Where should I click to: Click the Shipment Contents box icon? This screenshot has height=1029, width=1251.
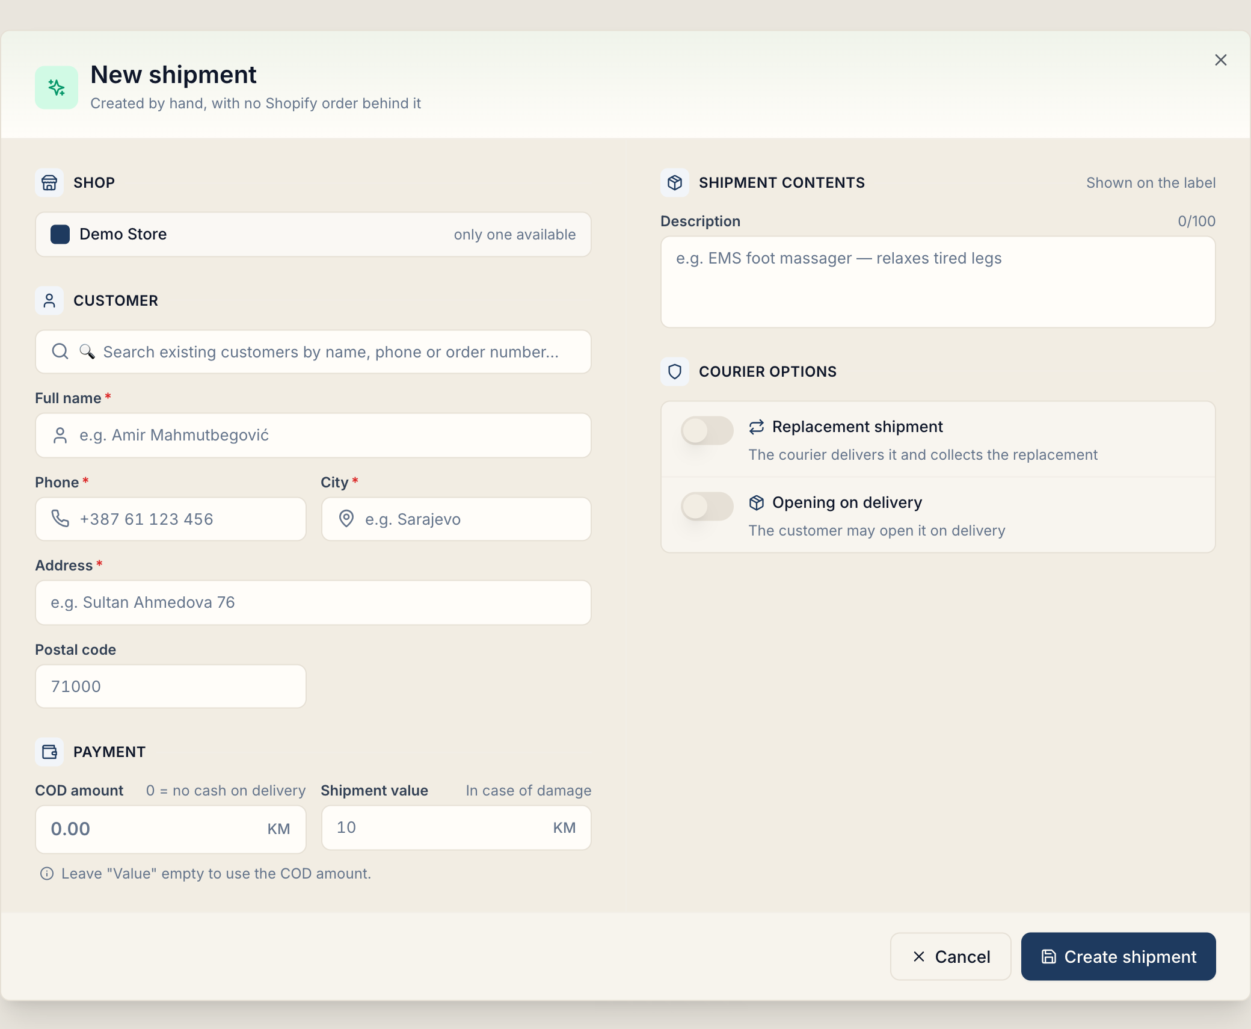[675, 182]
